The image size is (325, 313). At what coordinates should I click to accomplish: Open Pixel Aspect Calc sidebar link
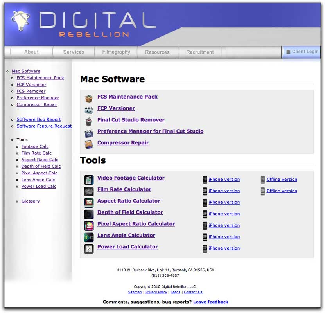tap(40, 173)
